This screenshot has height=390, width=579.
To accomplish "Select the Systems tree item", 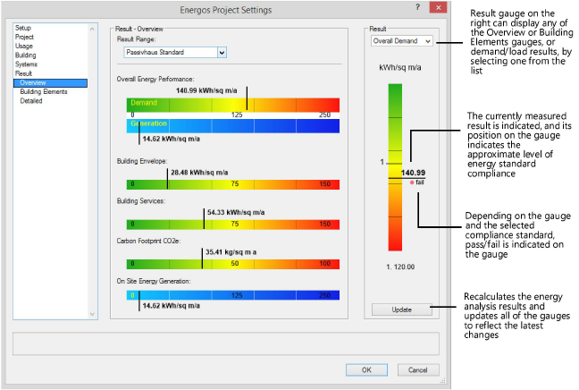I will (x=27, y=64).
